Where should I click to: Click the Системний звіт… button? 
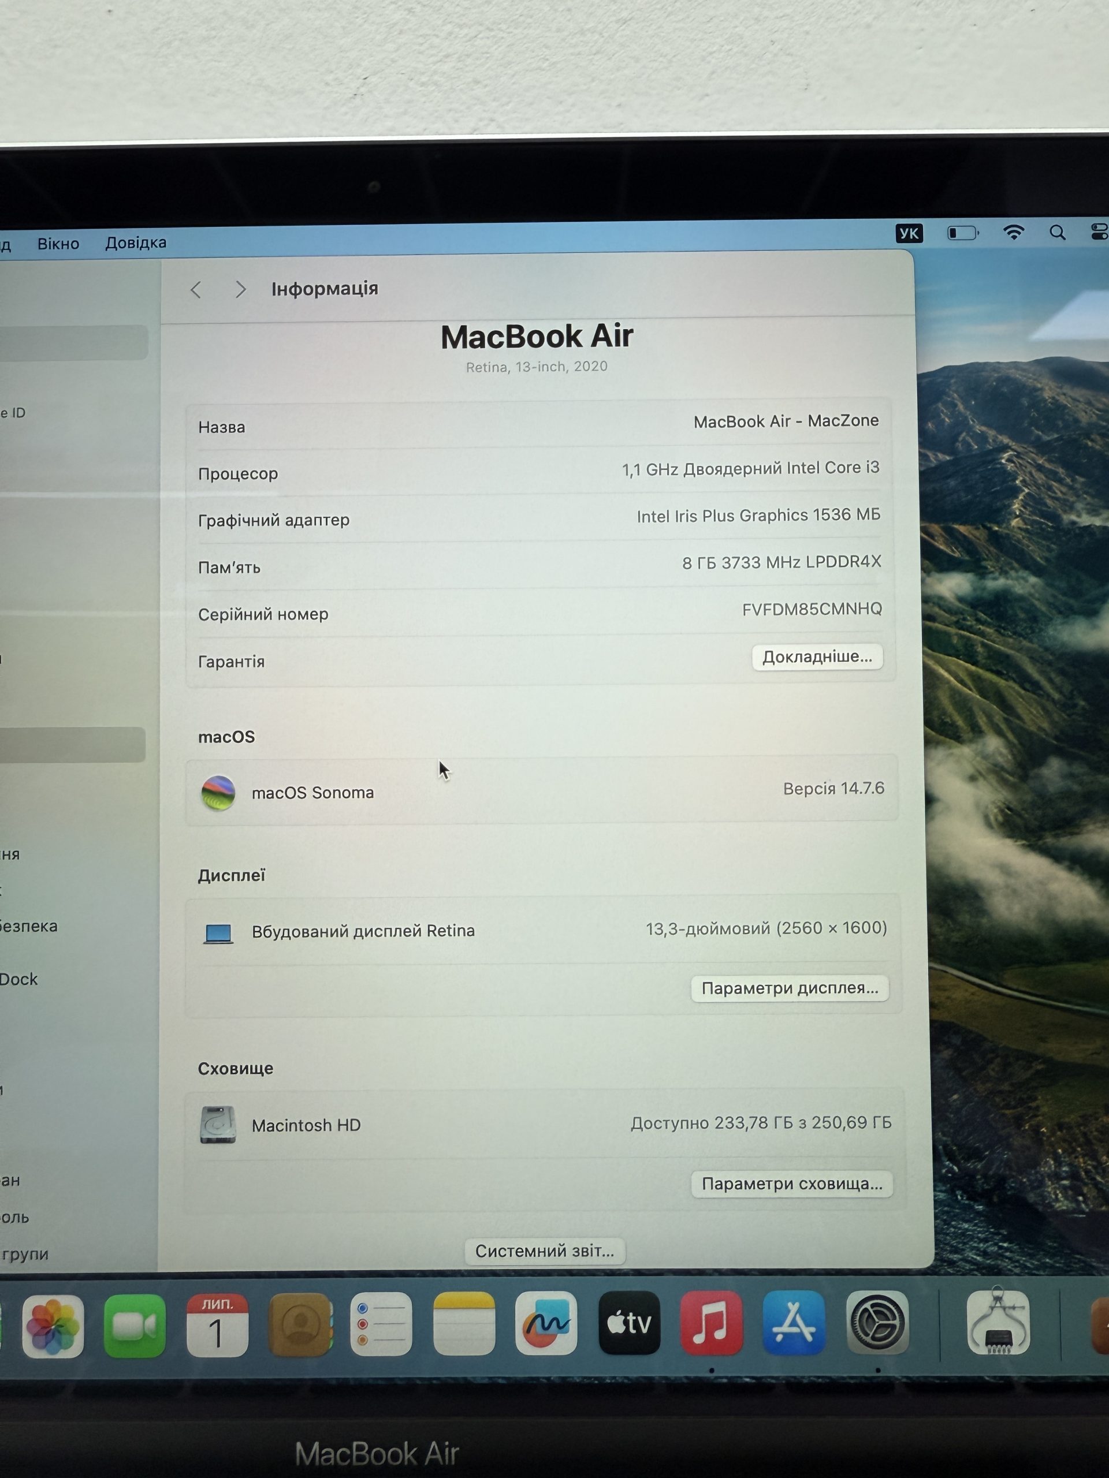pos(545,1251)
